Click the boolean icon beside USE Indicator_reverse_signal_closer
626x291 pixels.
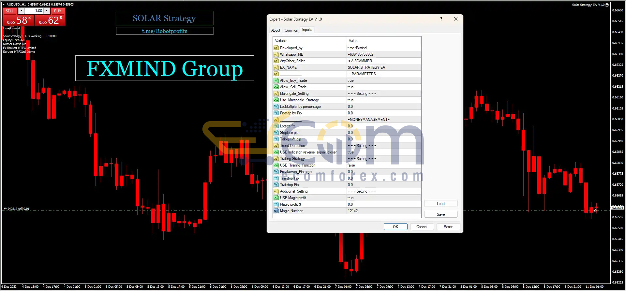[276, 152]
